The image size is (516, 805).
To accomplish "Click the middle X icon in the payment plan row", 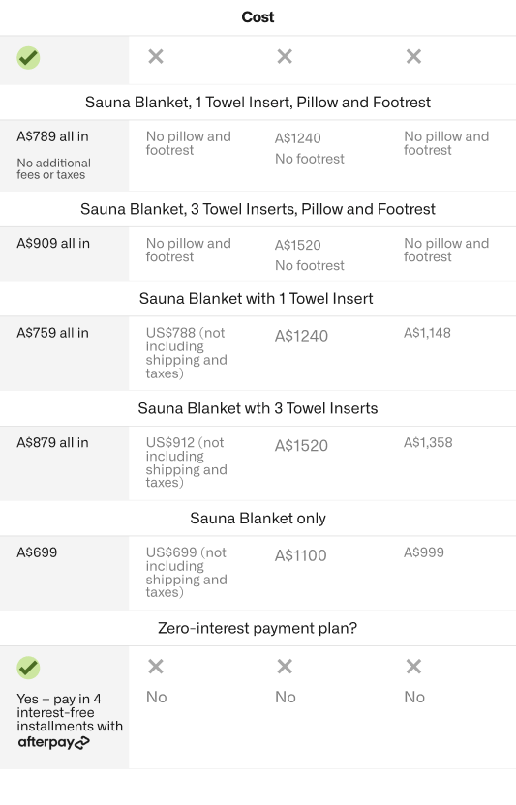I will click(285, 667).
